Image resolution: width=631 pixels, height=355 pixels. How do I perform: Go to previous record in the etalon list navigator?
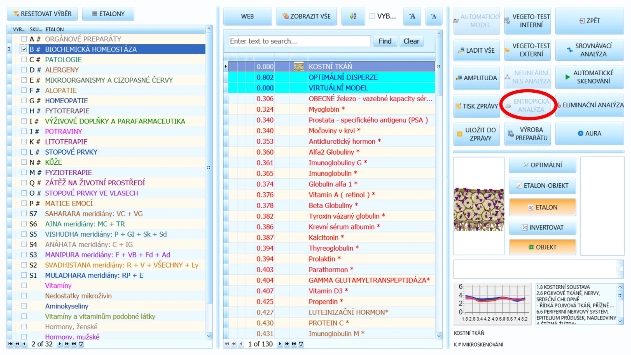[24, 344]
